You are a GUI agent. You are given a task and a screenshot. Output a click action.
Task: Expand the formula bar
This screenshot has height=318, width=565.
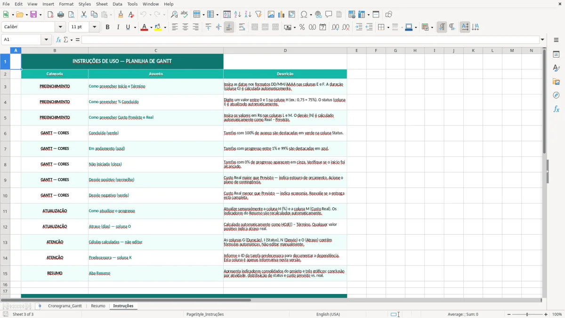[542, 40]
